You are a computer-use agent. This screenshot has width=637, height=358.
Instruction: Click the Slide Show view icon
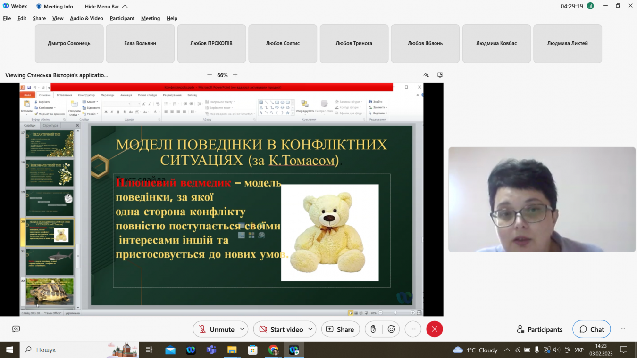pyautogui.click(x=366, y=312)
